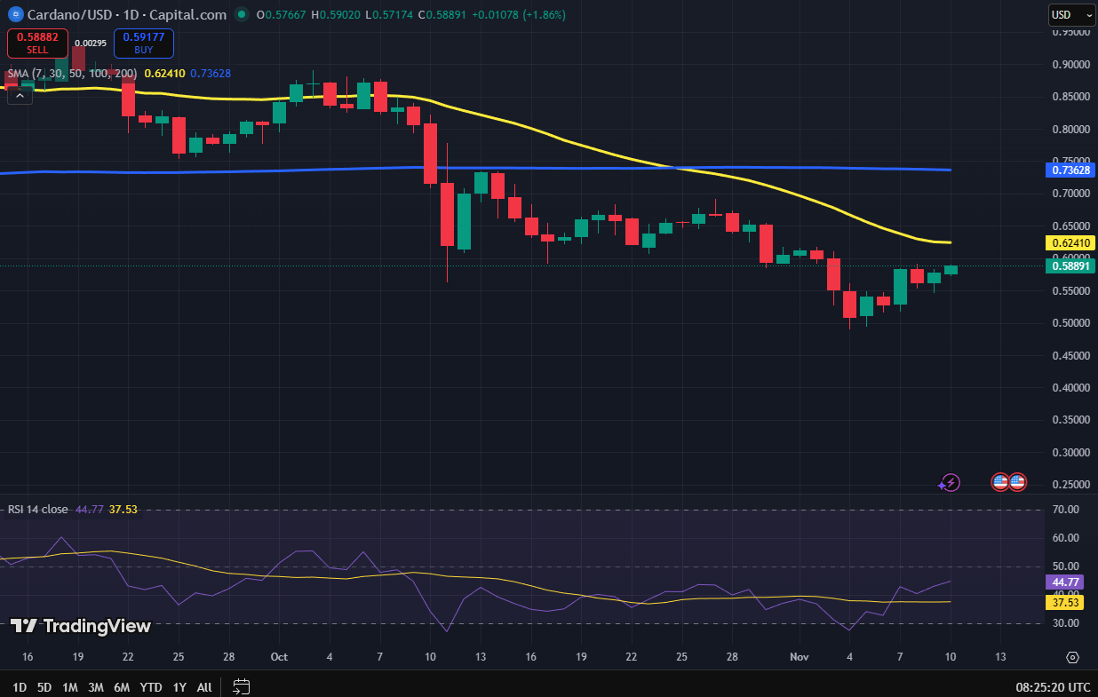
Task: Select the RSI 14 close legend
Action: (38, 509)
